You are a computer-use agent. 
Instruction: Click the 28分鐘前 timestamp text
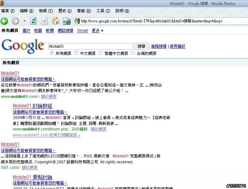pos(79,129)
